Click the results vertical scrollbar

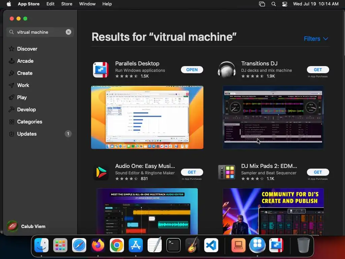click(344, 33)
